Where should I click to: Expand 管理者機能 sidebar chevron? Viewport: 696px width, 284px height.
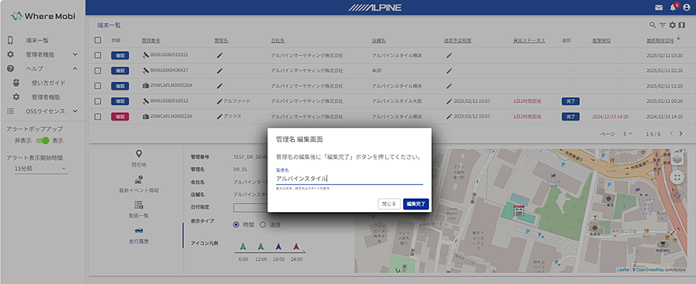click(x=75, y=54)
